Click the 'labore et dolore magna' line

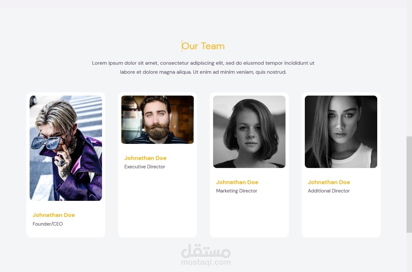[x=203, y=72]
